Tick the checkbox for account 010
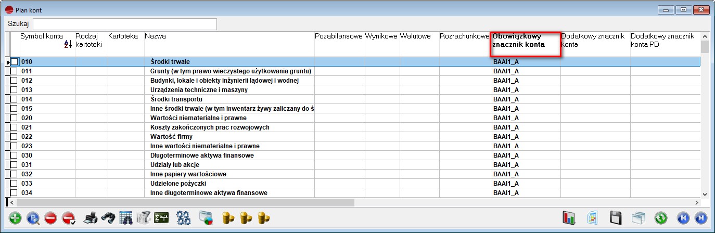The image size is (715, 233). pos(15,62)
